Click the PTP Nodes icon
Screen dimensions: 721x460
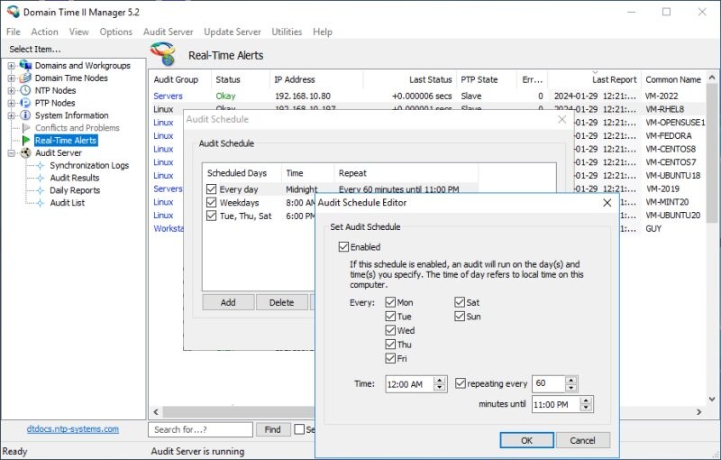tap(25, 104)
